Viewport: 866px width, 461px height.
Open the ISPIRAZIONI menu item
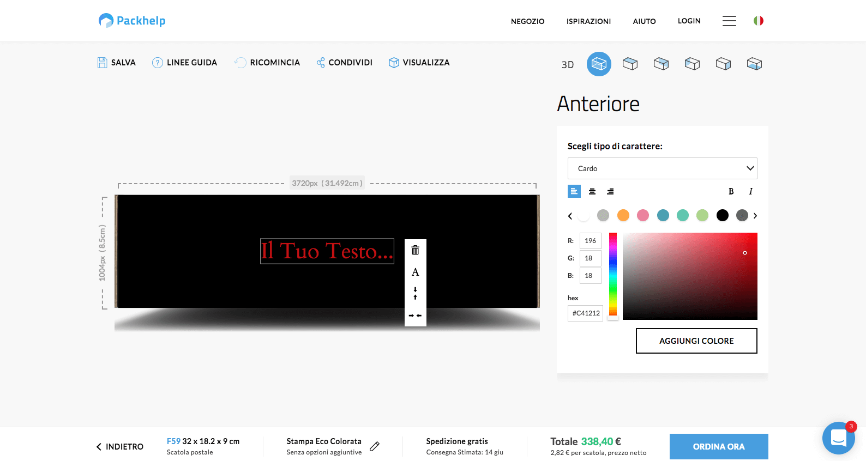coord(588,21)
